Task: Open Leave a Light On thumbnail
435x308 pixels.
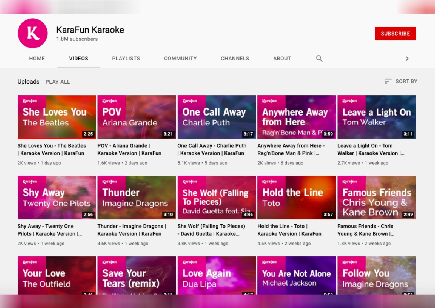Action: pos(377,117)
